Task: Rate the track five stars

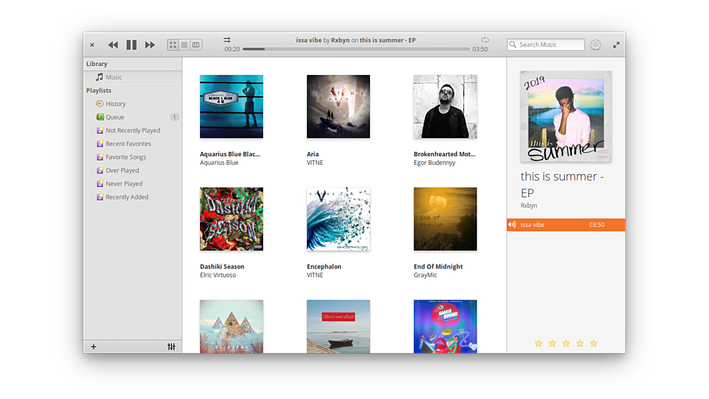Action: 594,343
